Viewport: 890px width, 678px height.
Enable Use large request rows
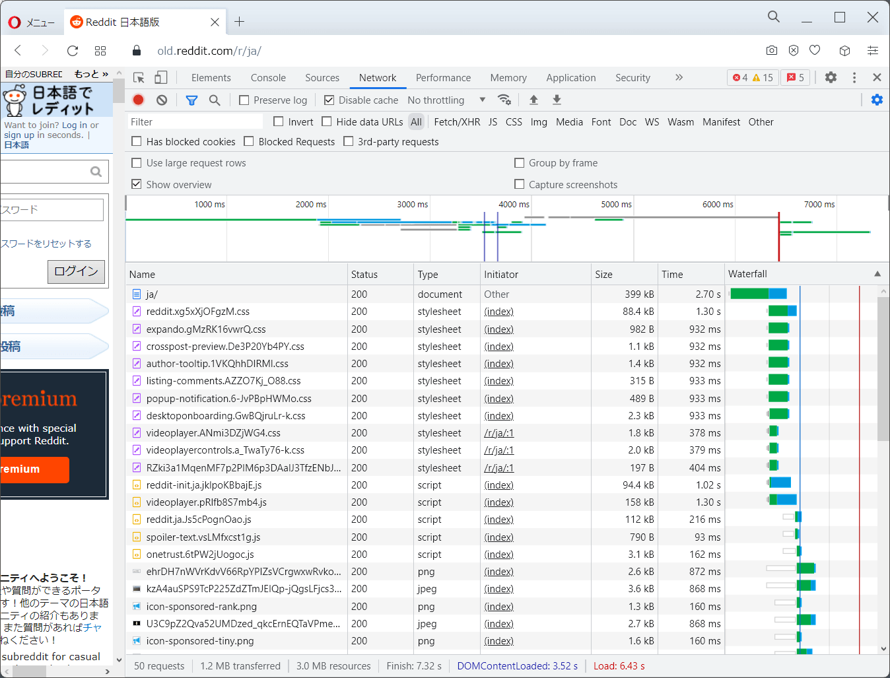pos(137,163)
